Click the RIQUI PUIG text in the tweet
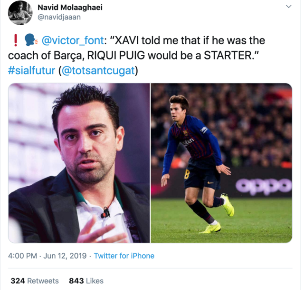This screenshot has height=290, width=304. 116,55
